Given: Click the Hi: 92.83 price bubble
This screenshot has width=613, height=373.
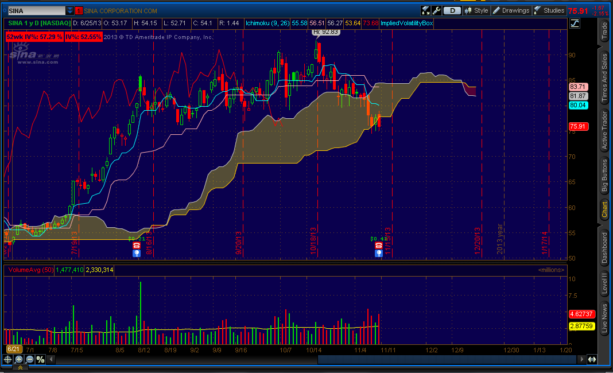Looking at the screenshot, I should click(x=325, y=32).
